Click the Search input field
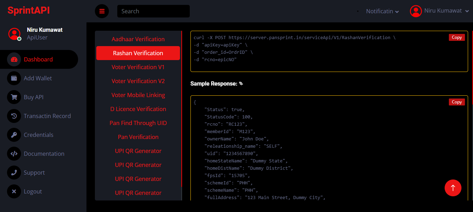The height and width of the screenshot is (212, 473). (x=153, y=11)
